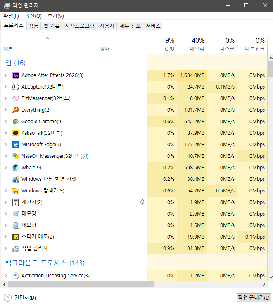Image resolution: width=273 pixels, height=307 pixels.
Task: Click the 작업 관리자 process row icon
Action: click(x=16, y=248)
